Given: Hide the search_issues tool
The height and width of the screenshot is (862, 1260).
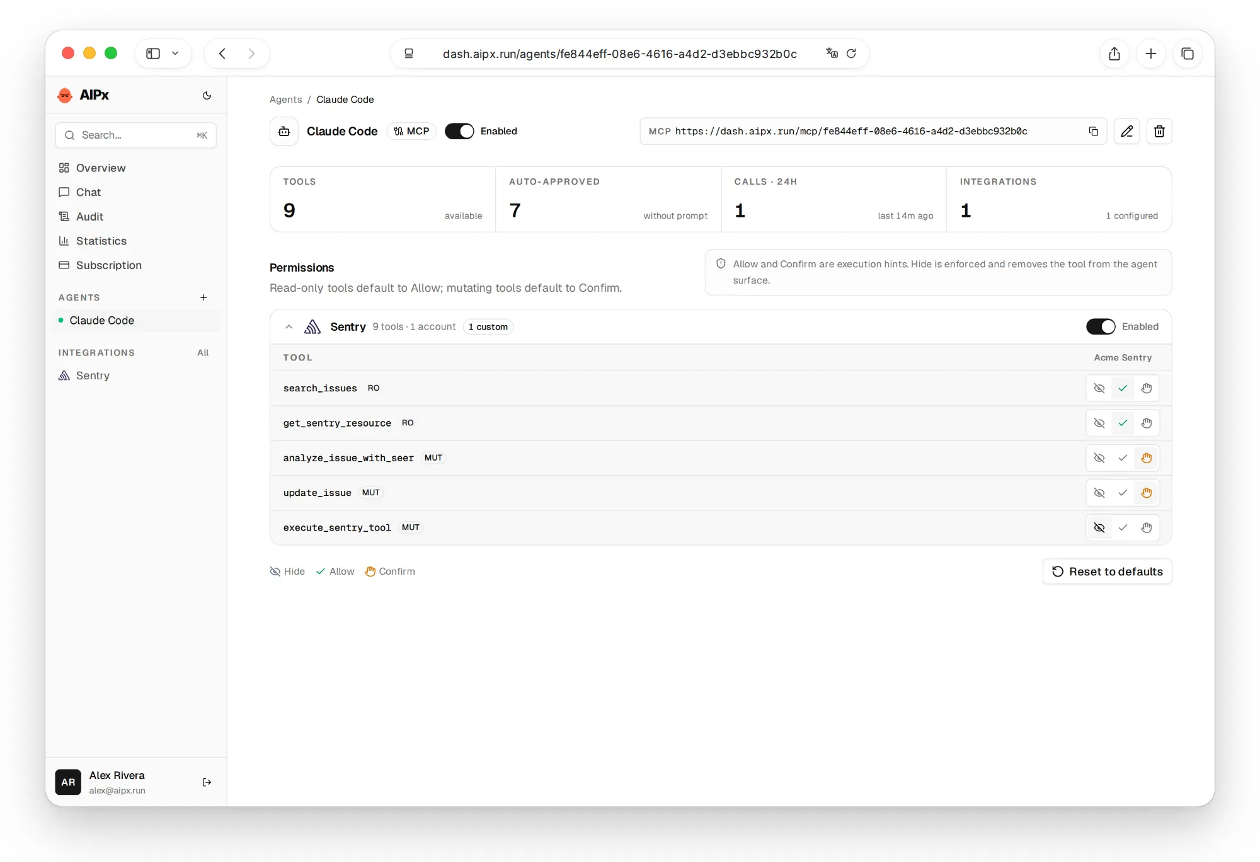Looking at the screenshot, I should tap(1099, 388).
